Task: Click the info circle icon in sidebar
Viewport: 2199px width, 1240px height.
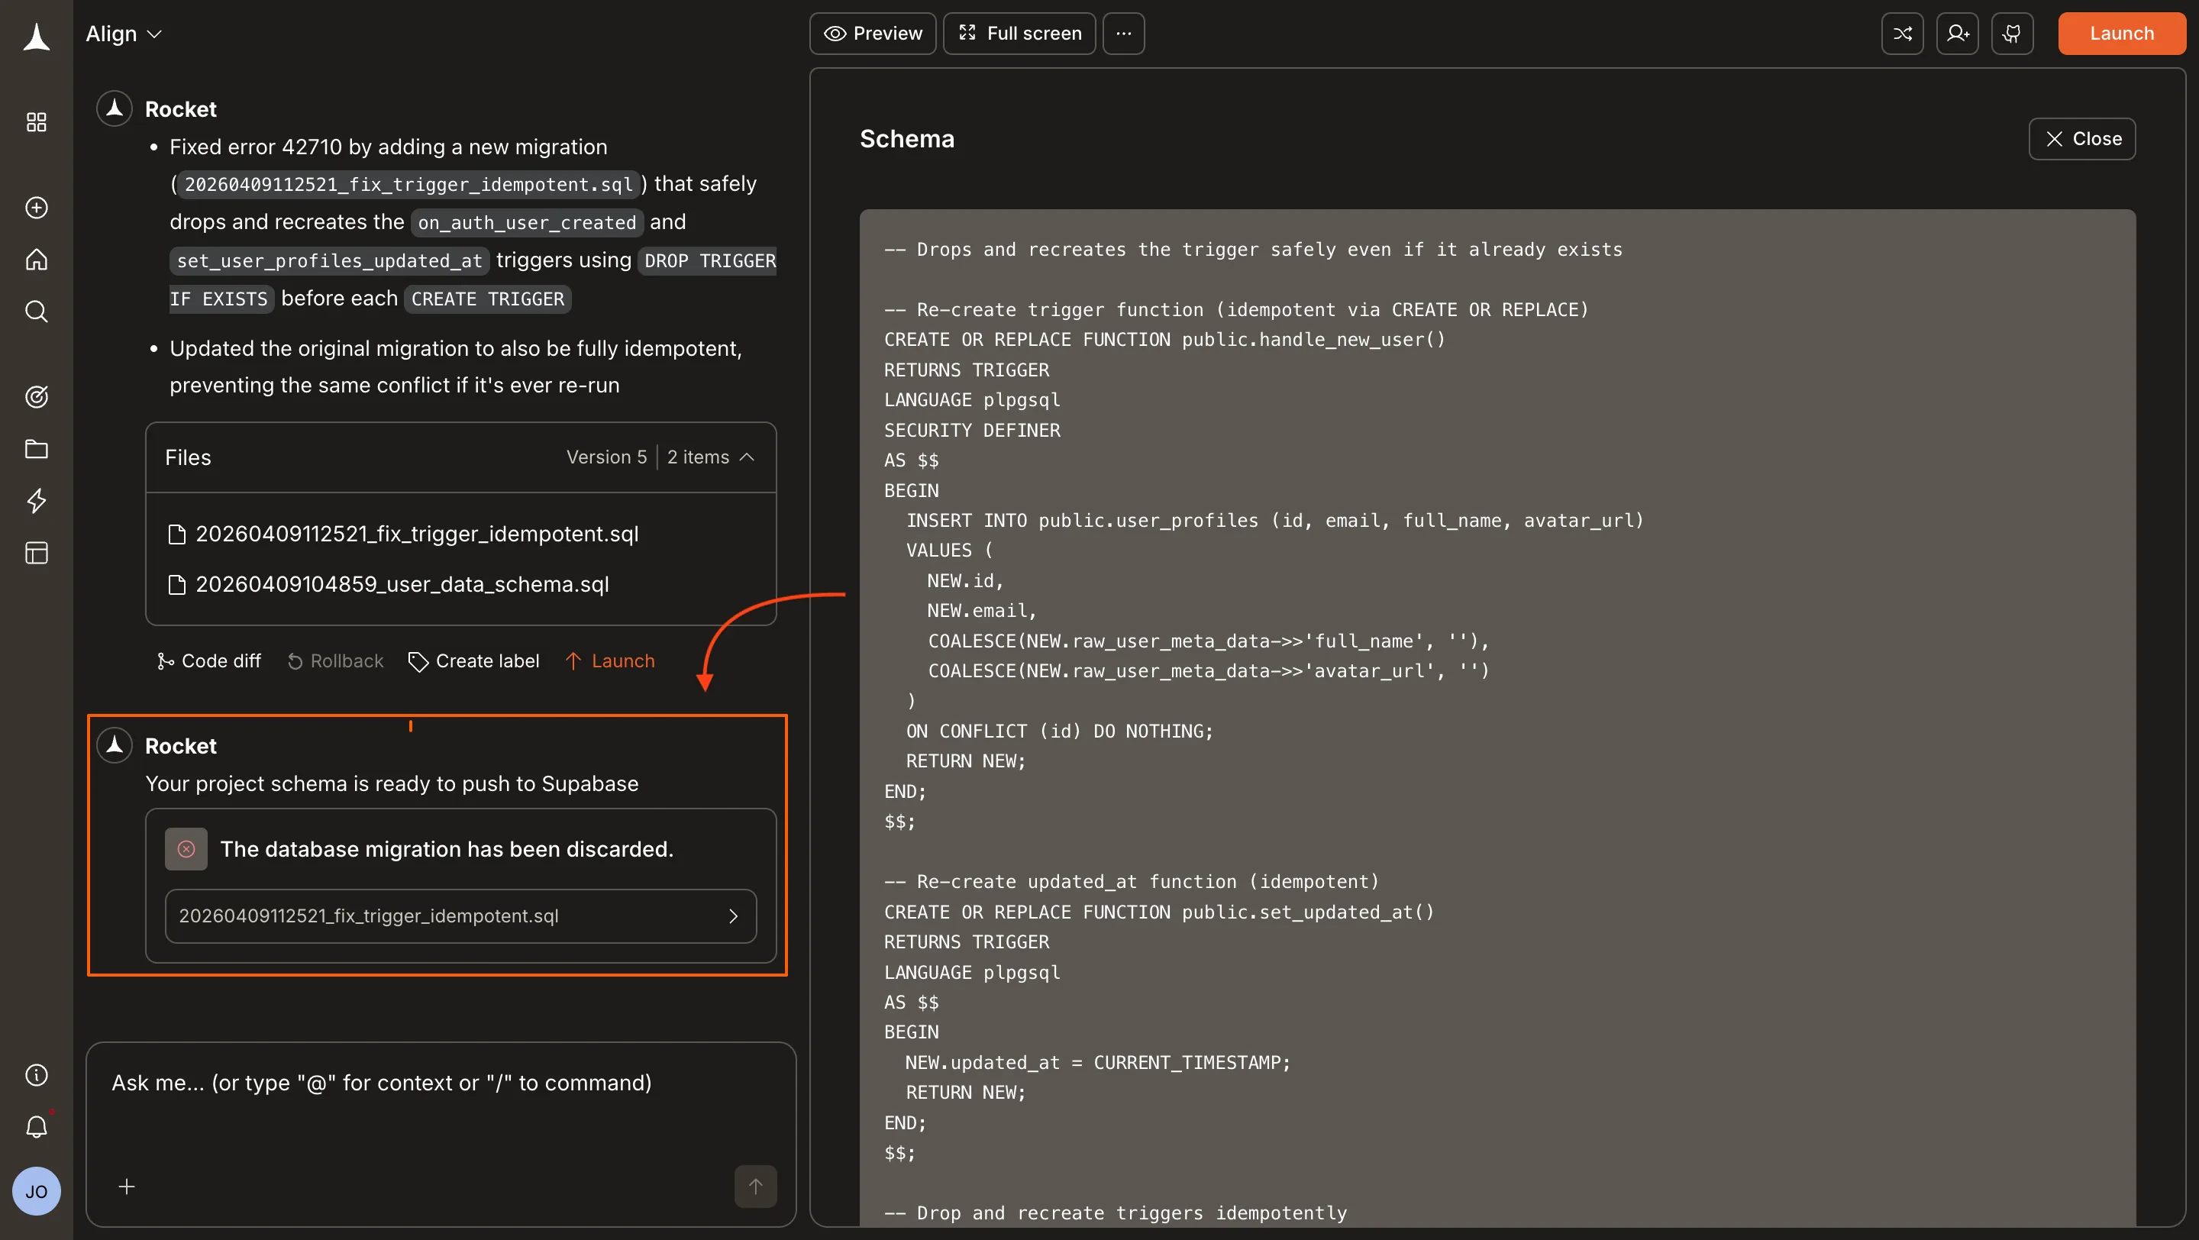Action: tap(36, 1074)
